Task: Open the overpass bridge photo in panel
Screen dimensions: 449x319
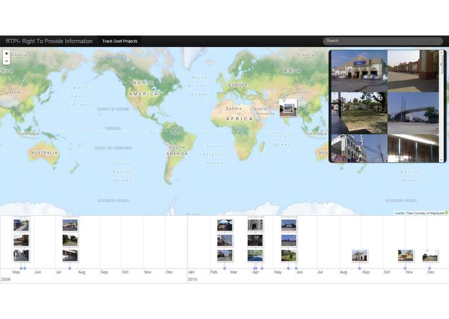Action: pos(413,113)
